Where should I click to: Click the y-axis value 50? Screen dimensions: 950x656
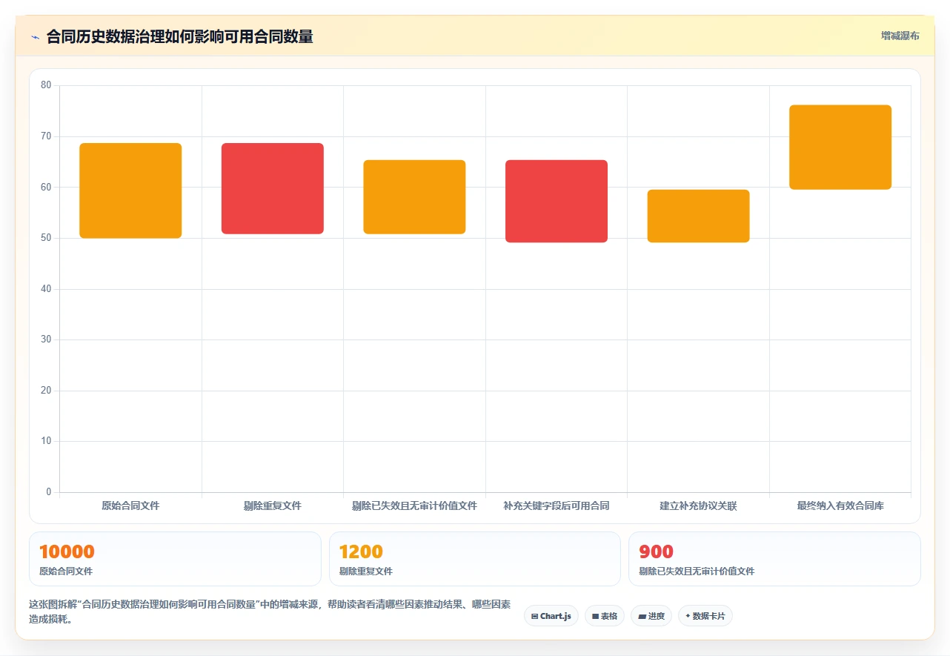46,238
